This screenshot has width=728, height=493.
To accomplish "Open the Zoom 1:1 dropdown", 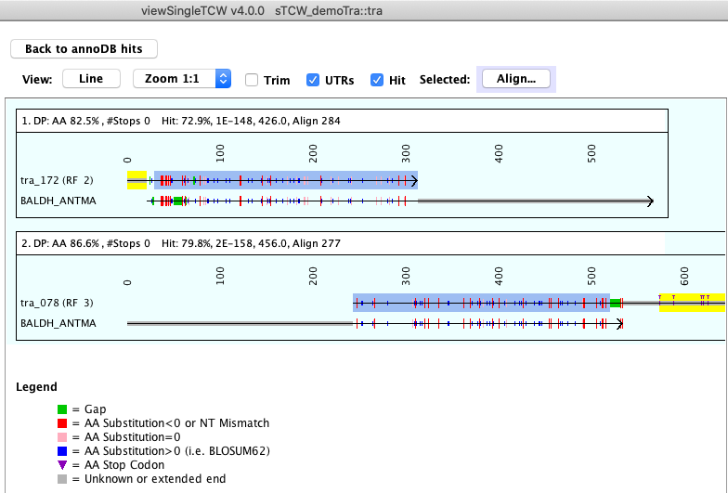I will [x=181, y=79].
